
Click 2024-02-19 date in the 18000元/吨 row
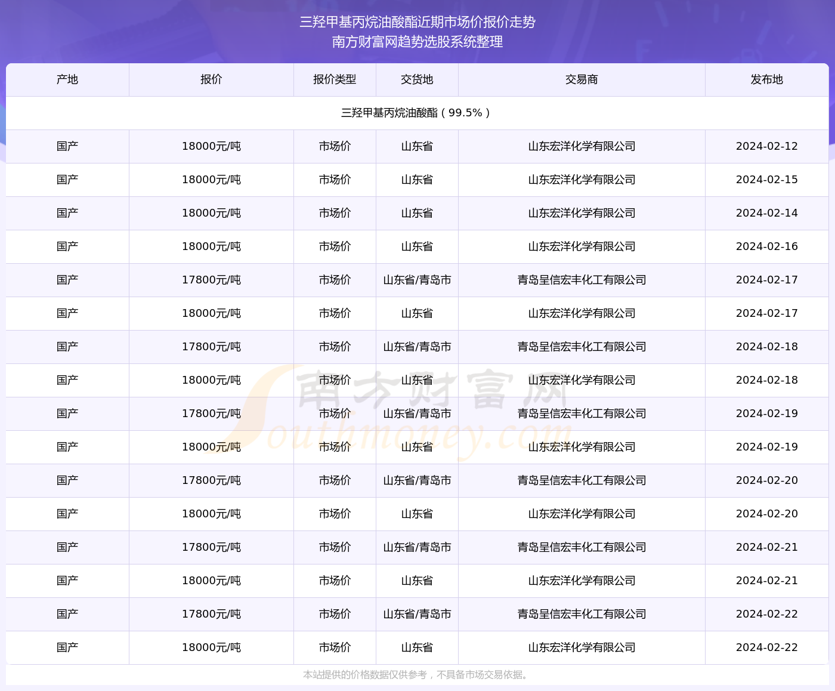tap(766, 447)
